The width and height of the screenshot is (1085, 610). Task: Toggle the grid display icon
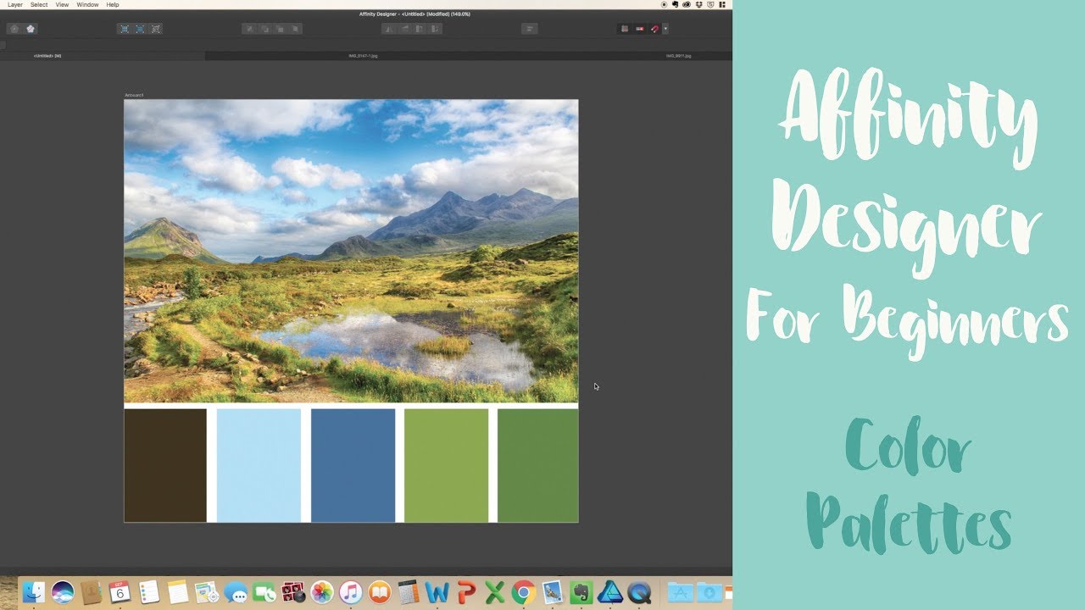(x=625, y=29)
